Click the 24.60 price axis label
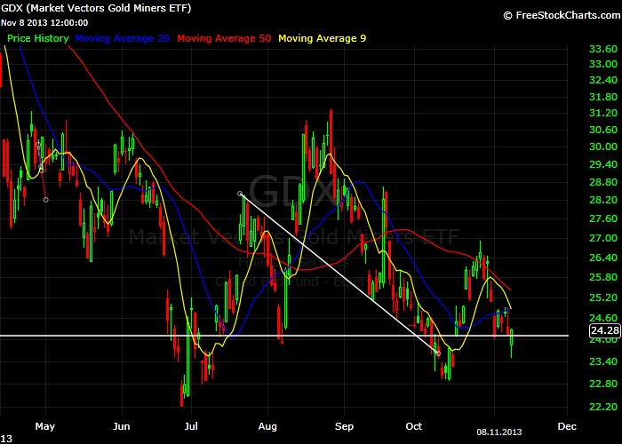The width and height of the screenshot is (622, 444). point(603,318)
